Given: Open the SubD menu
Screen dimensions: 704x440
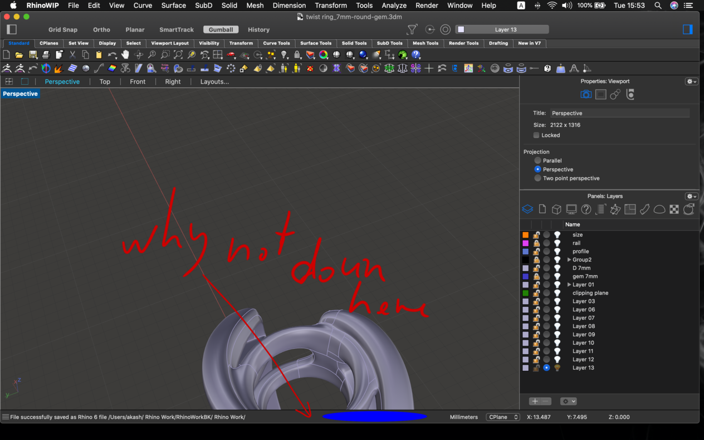Looking at the screenshot, I should (x=203, y=6).
